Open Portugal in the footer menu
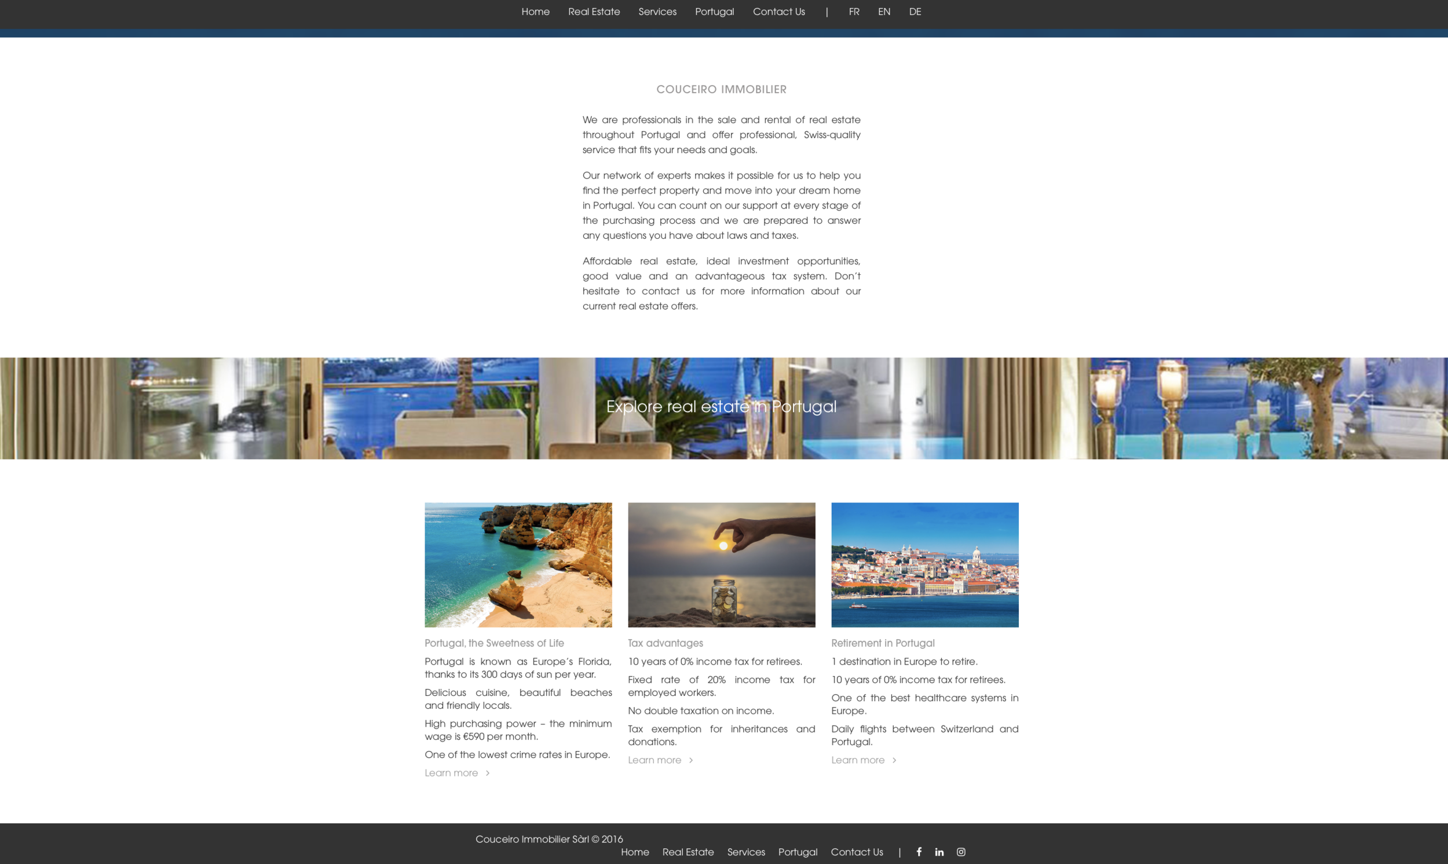The height and width of the screenshot is (864, 1448). point(798,852)
